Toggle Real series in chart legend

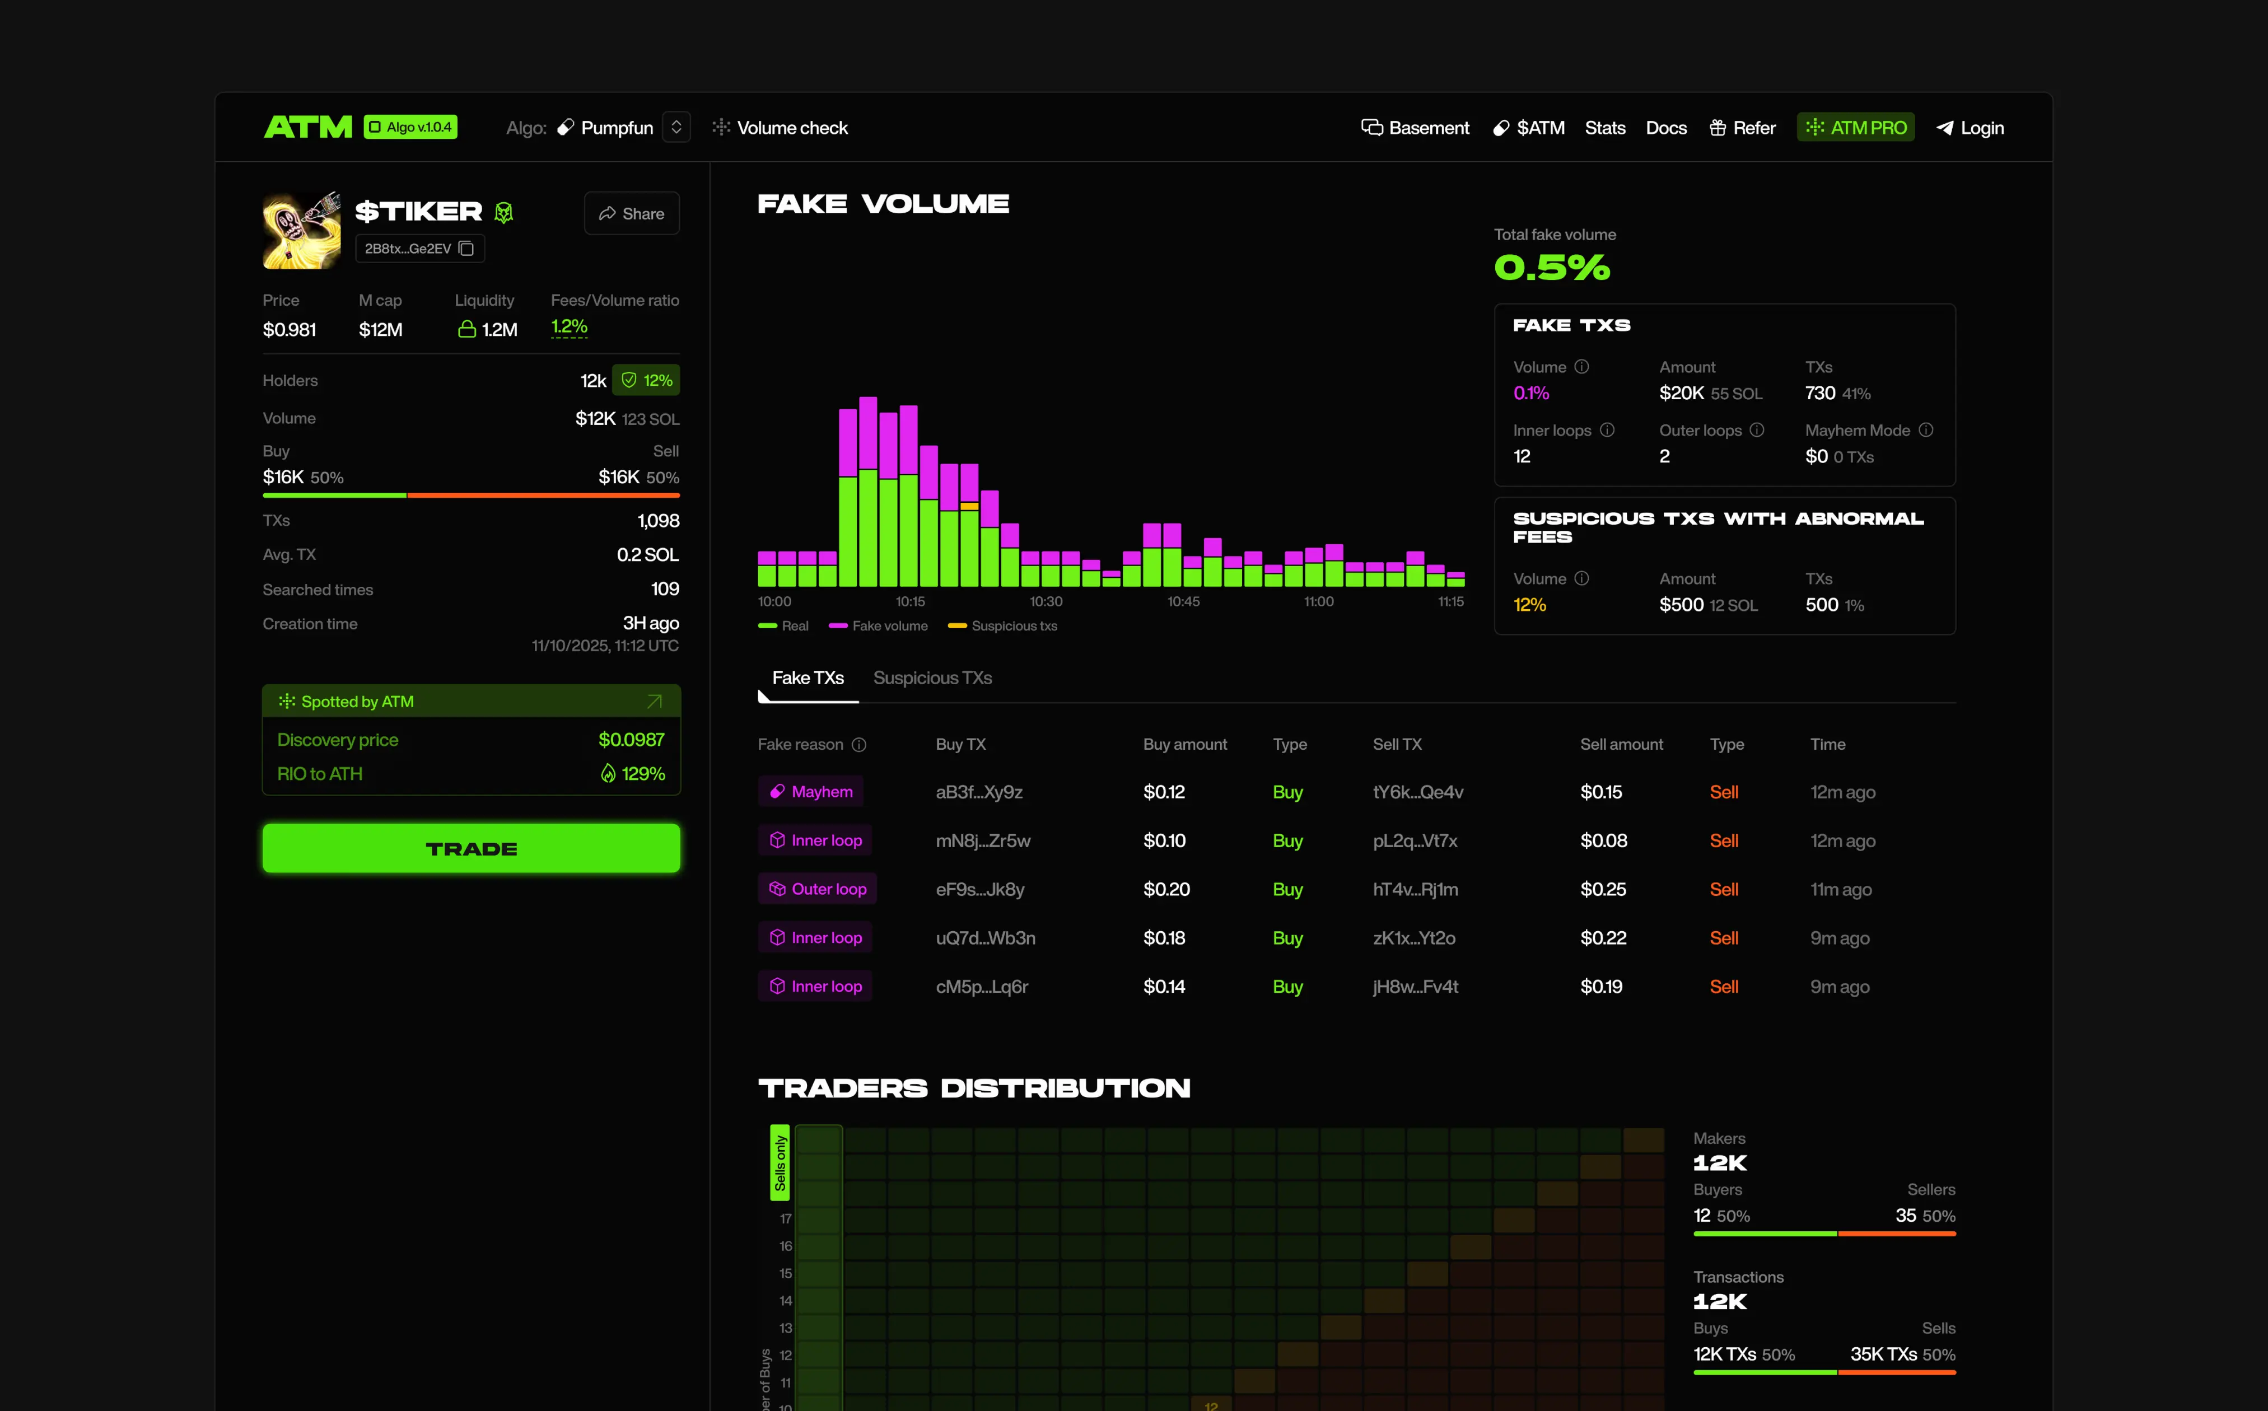pyautogui.click(x=783, y=626)
